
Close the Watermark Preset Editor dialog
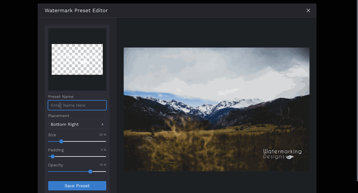point(308,10)
